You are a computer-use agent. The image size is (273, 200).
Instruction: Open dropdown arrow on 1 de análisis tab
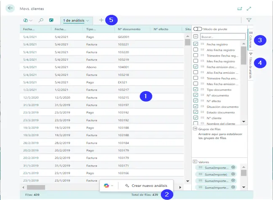(87, 21)
